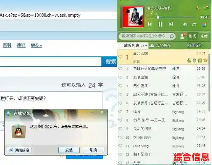The height and width of the screenshot is (165, 212).
Task: Toggle the heart beside 战无不胜
Action: click(121, 94)
